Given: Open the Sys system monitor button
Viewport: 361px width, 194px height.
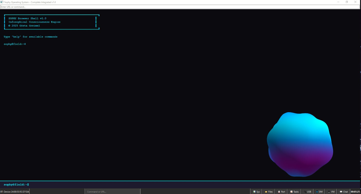Looking at the screenshot, I should click(x=256, y=192).
